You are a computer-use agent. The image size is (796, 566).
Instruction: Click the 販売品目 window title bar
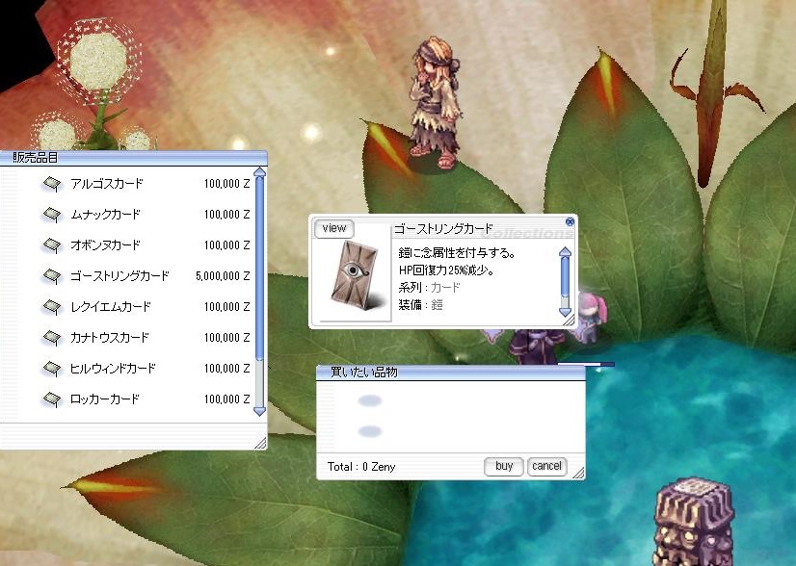point(133,158)
